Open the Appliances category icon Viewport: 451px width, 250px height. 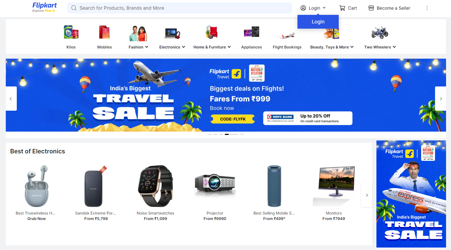pos(252,32)
